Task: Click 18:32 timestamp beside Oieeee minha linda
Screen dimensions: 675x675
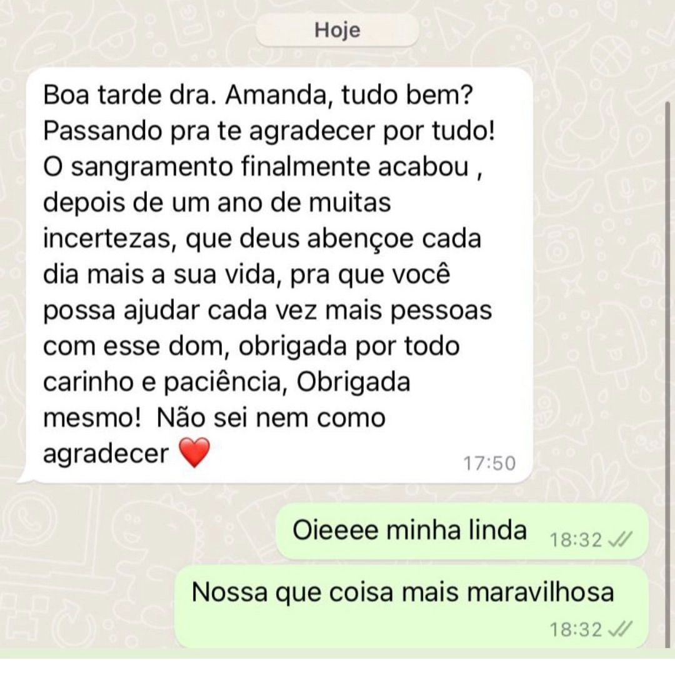Action: (x=576, y=540)
